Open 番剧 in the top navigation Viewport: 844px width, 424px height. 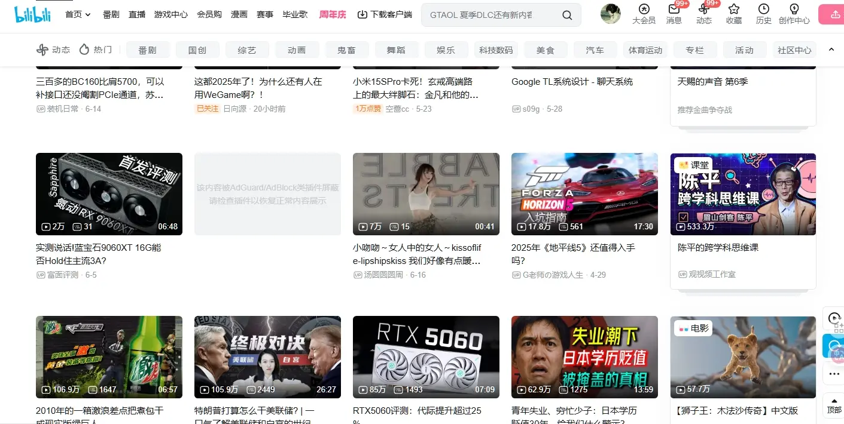[111, 14]
